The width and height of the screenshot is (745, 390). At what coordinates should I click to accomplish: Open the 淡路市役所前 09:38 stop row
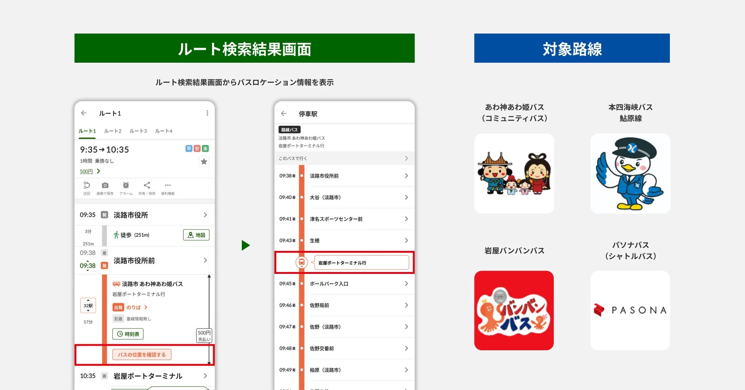(344, 176)
